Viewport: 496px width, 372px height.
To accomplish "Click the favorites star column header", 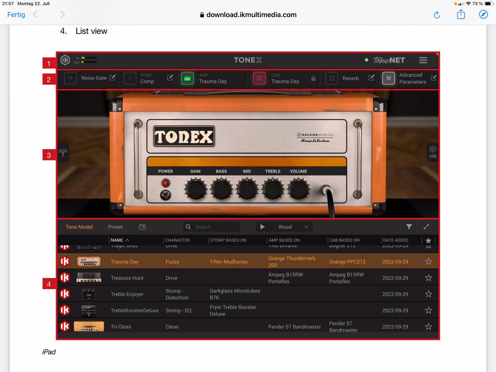I will [x=428, y=241].
